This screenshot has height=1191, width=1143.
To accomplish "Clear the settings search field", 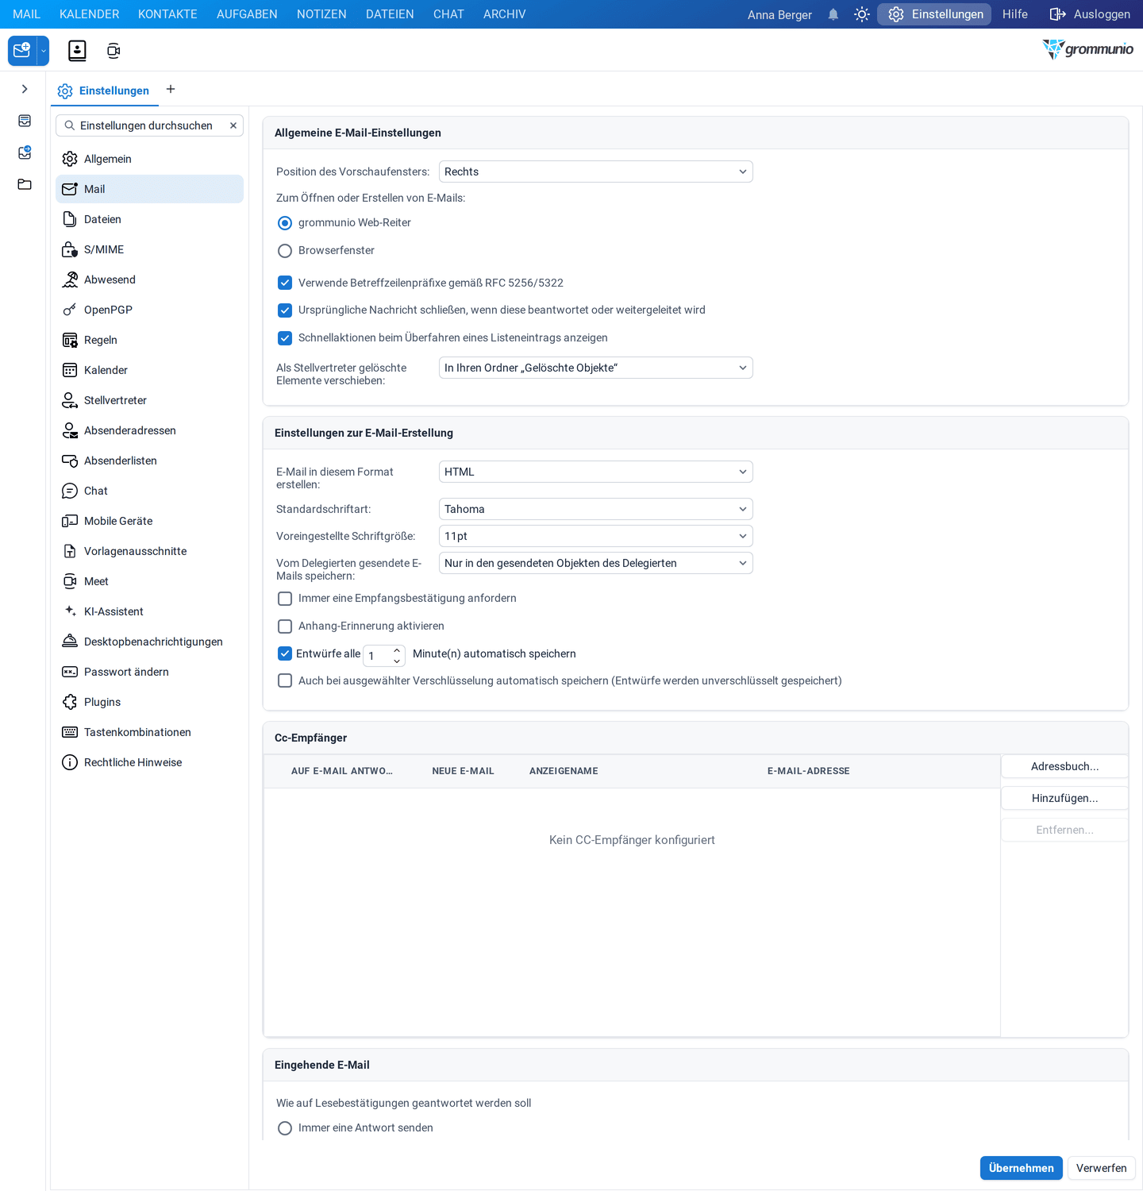I will (x=233, y=125).
